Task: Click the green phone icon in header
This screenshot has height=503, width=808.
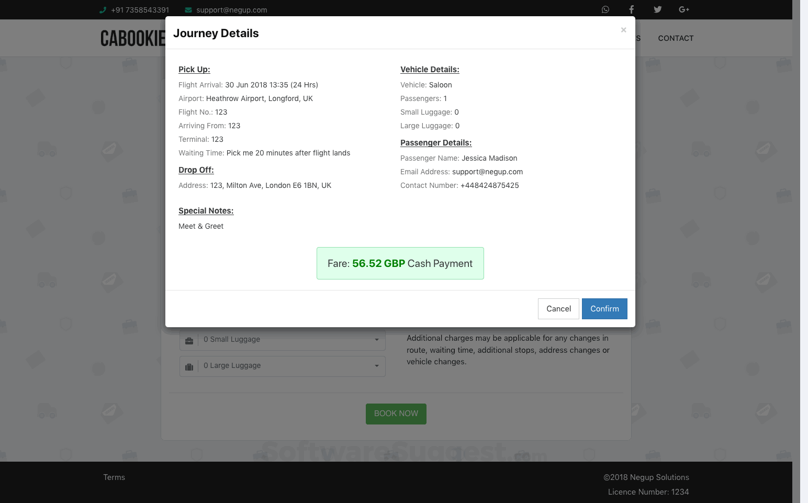Action: pos(103,10)
